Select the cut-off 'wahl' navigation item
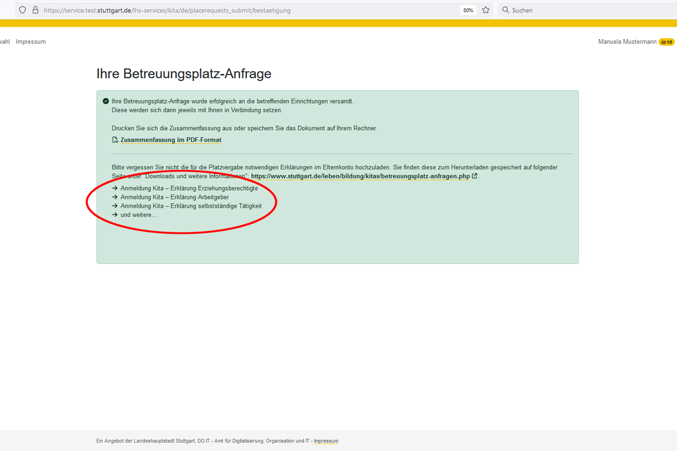Viewport: 677px width, 451px height. pyautogui.click(x=5, y=42)
